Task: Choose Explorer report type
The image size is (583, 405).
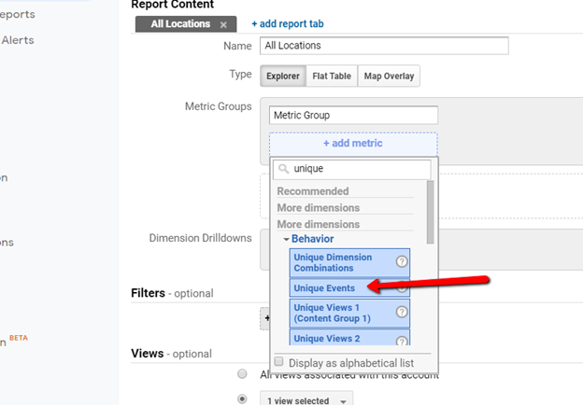Action: click(283, 77)
